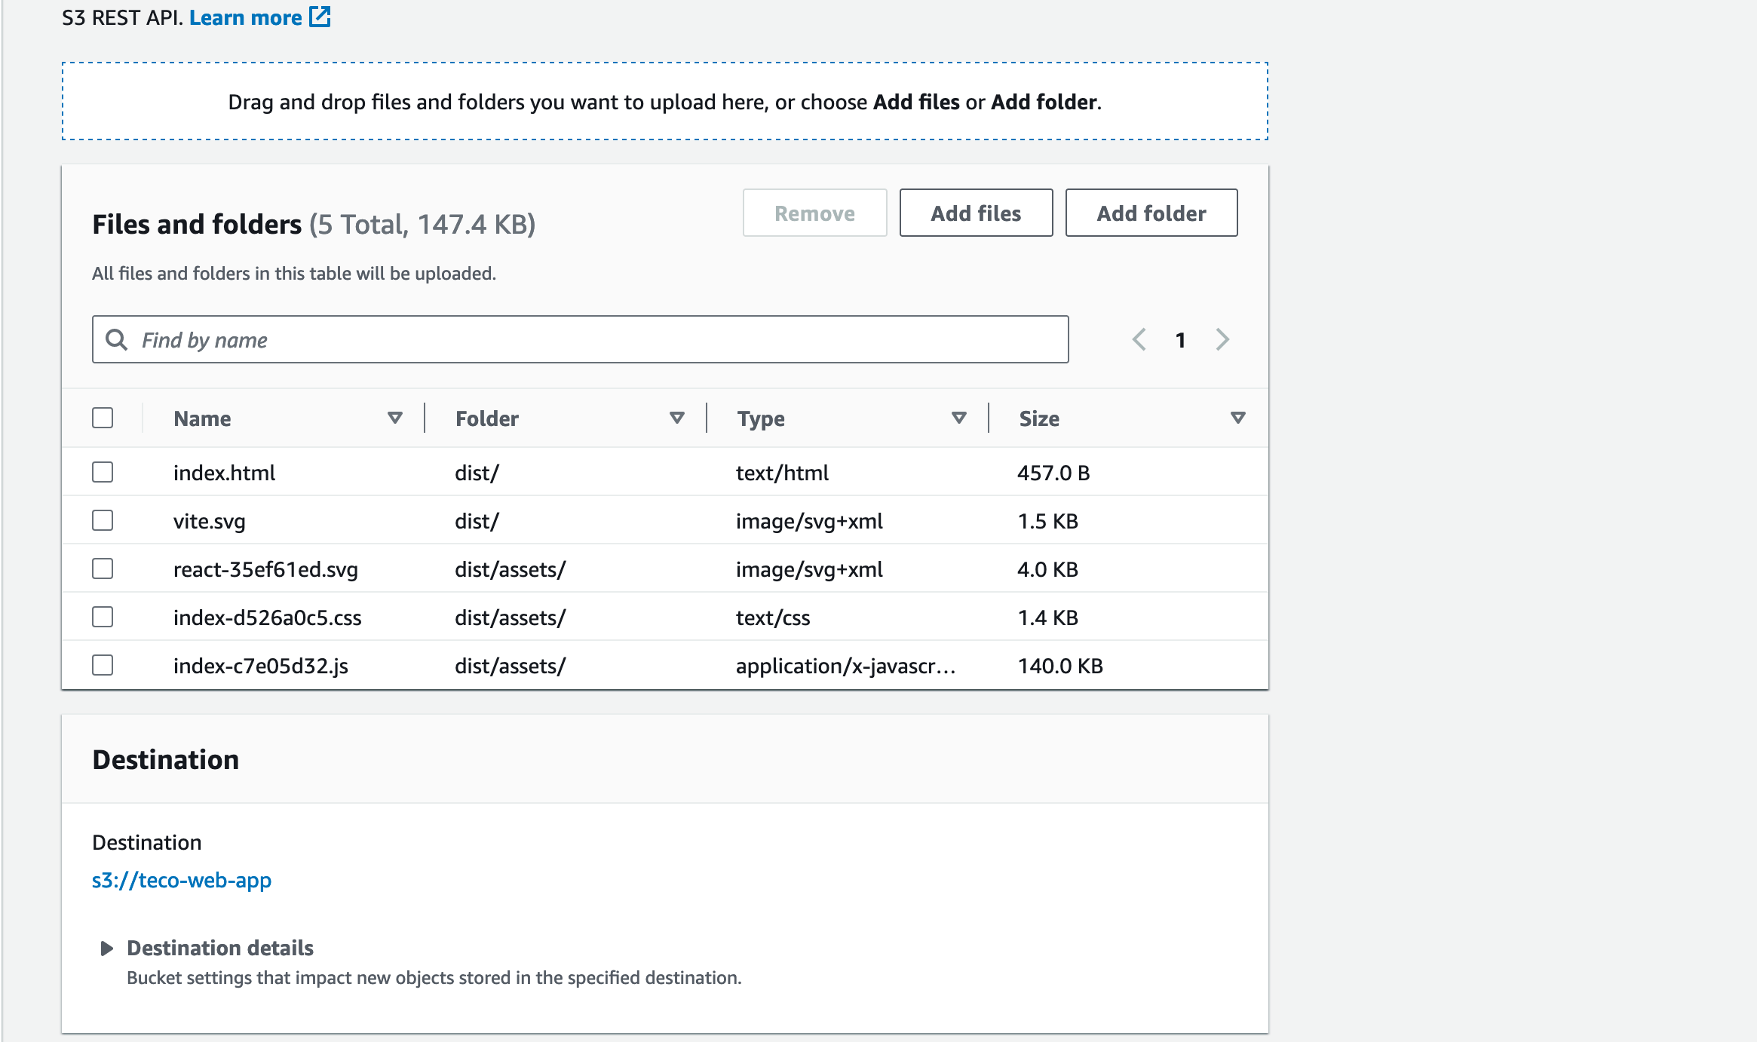Click the index-c7e05d32.js row's dist/assets/ cell

(511, 666)
